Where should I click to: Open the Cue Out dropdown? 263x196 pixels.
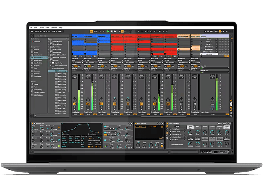point(215,68)
